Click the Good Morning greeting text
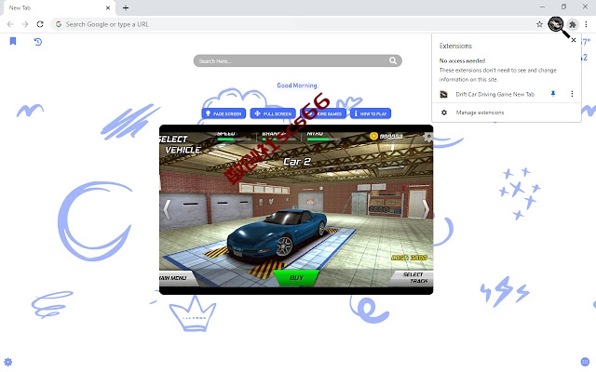Screen dimensions: 596x372 point(298,86)
